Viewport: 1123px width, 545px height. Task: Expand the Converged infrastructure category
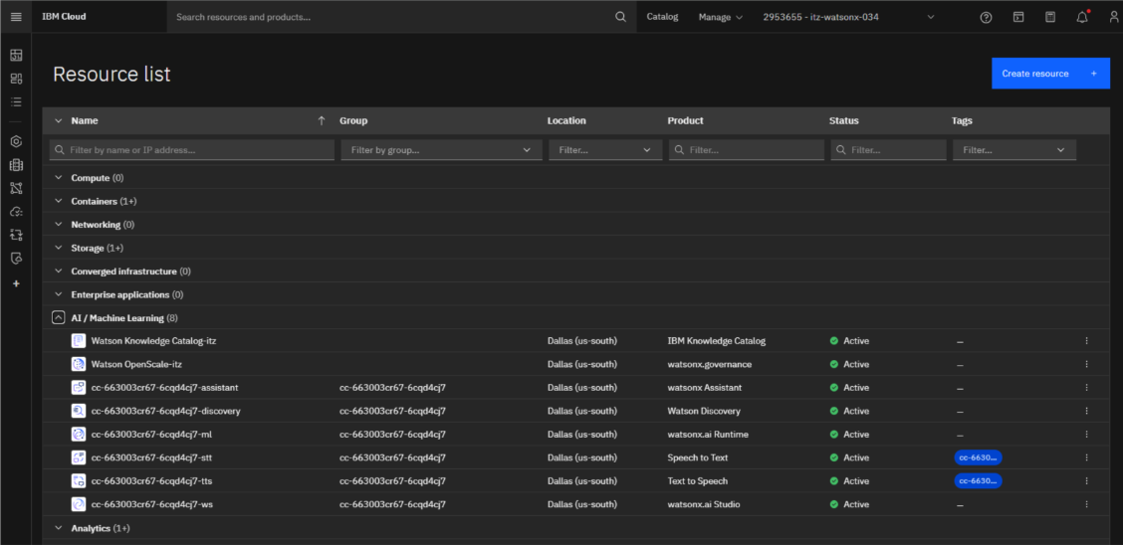point(59,272)
